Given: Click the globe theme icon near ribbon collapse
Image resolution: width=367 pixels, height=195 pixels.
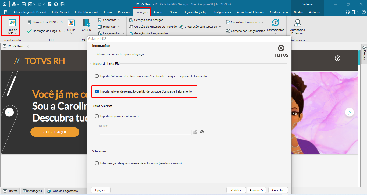Looking at the screenshot, I should click(348, 12).
